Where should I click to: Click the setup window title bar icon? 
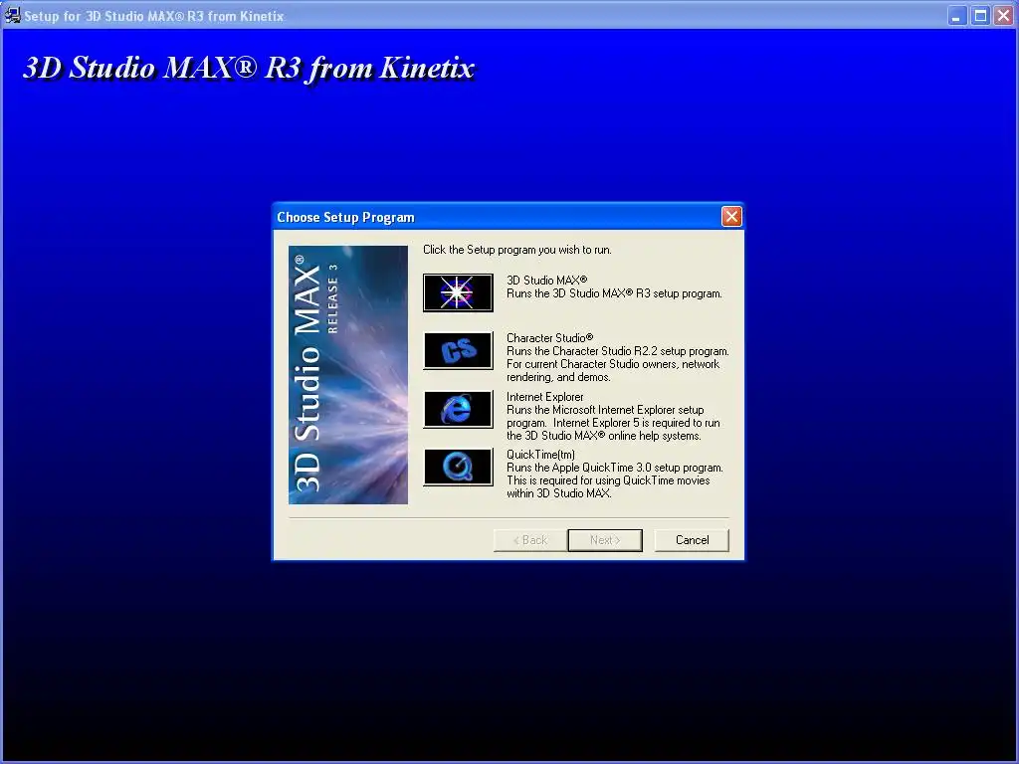coord(12,15)
